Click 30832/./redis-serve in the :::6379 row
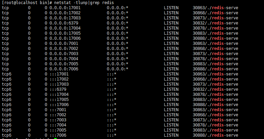The width and height of the screenshot is (264, 139). click(x=215, y=89)
